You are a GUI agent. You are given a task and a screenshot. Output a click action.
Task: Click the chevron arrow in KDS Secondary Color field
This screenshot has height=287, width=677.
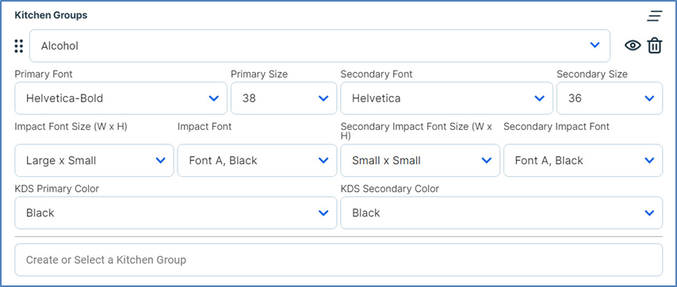(649, 212)
